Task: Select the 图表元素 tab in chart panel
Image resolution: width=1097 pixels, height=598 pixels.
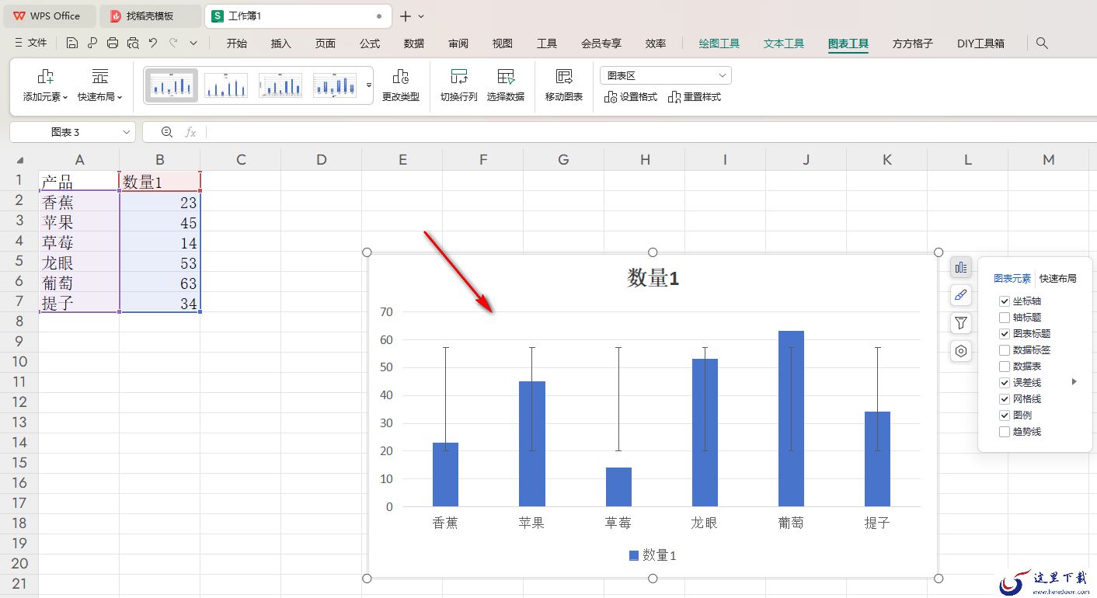Action: click(1013, 279)
